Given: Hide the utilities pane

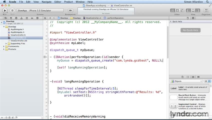Looking at the screenshot, I should click(198, 10).
